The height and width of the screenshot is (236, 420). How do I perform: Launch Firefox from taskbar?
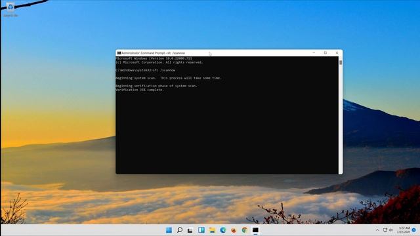pos(234,230)
